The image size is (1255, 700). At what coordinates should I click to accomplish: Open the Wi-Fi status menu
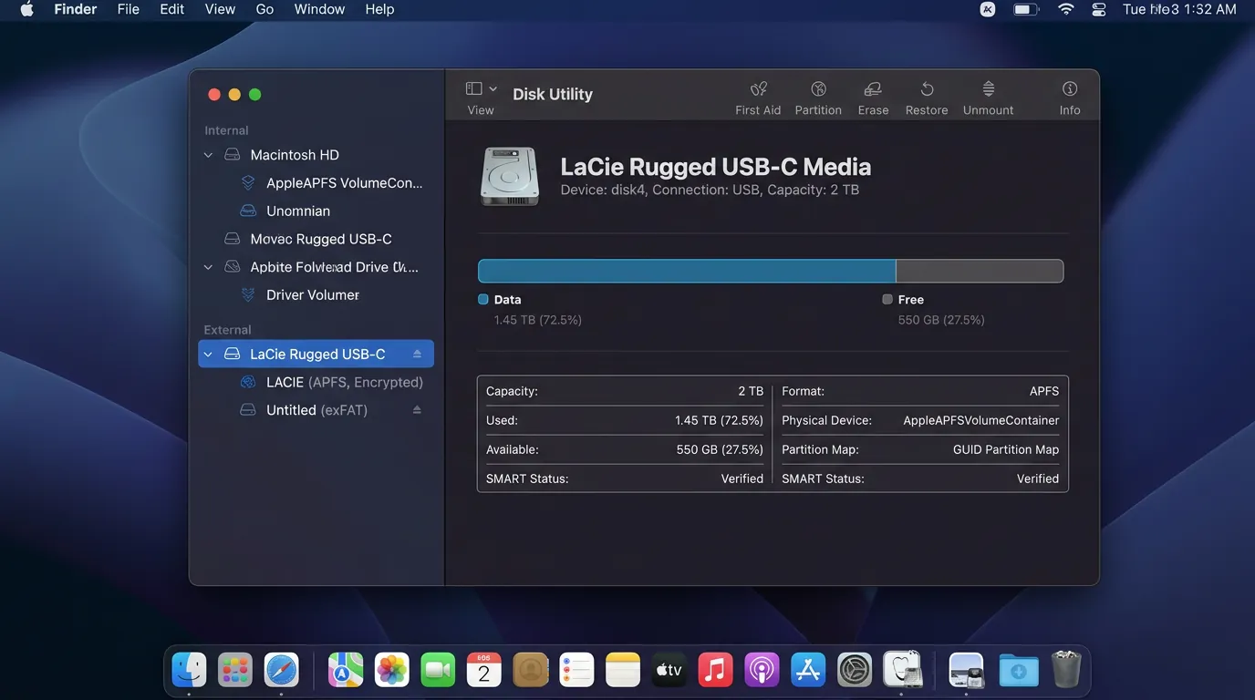[1065, 9]
